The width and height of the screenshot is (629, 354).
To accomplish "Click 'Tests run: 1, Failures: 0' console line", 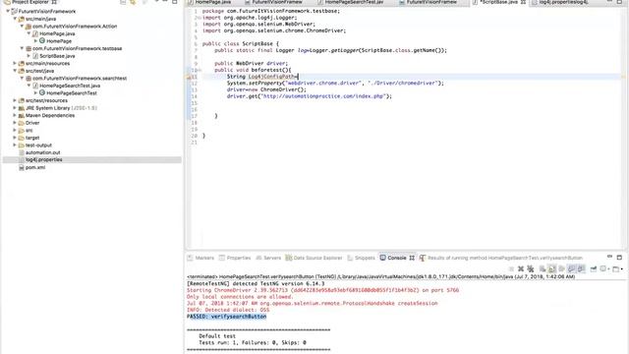I will click(253, 343).
